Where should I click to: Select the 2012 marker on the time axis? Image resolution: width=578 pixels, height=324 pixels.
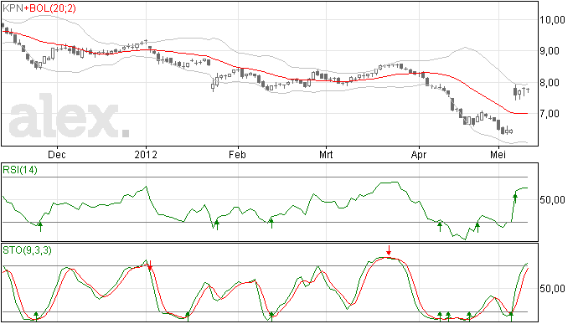[x=146, y=154]
